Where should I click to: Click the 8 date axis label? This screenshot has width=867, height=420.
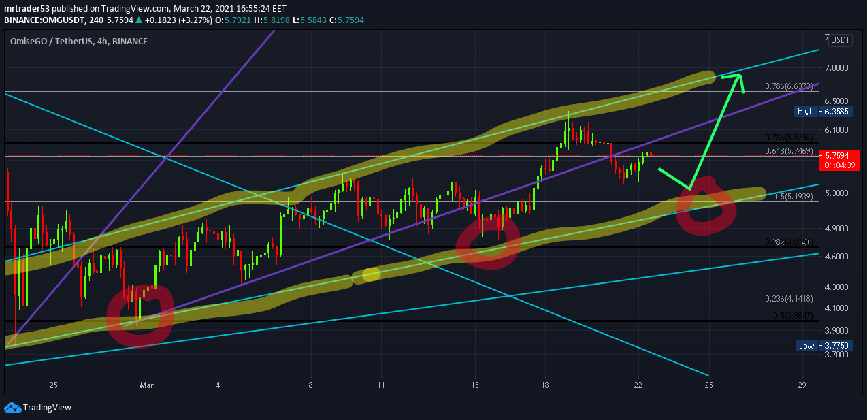pos(311,385)
